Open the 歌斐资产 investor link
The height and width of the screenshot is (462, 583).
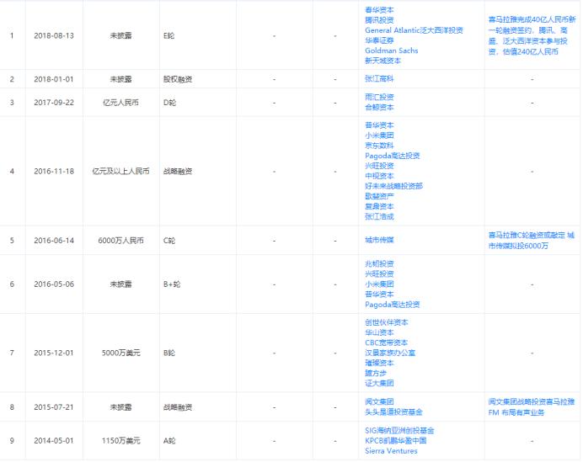click(379, 196)
